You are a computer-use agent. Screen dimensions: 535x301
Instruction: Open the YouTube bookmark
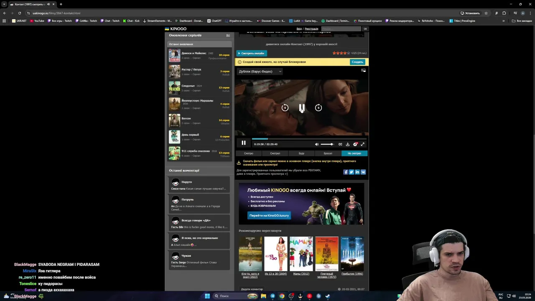pos(37,21)
